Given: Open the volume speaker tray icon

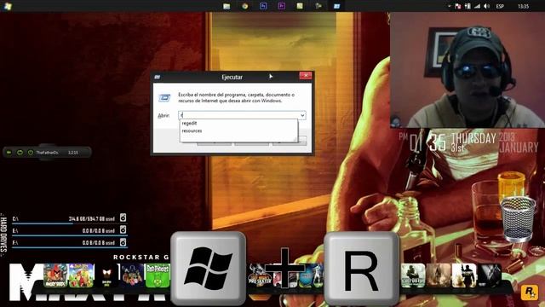Looking at the screenshot, I should coord(486,6).
